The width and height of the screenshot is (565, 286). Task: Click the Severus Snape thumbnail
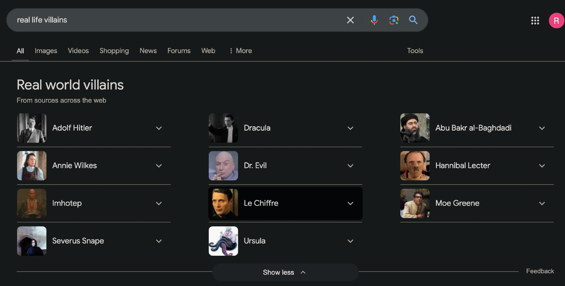(x=32, y=241)
